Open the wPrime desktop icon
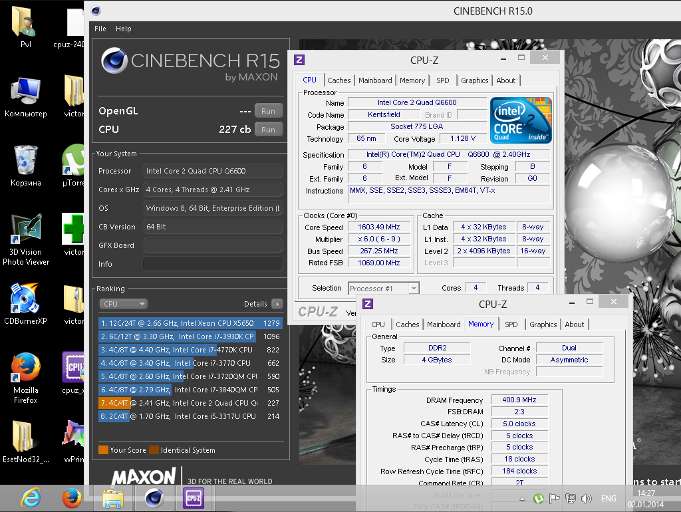Image resolution: width=681 pixels, height=512 pixels. tap(73, 442)
